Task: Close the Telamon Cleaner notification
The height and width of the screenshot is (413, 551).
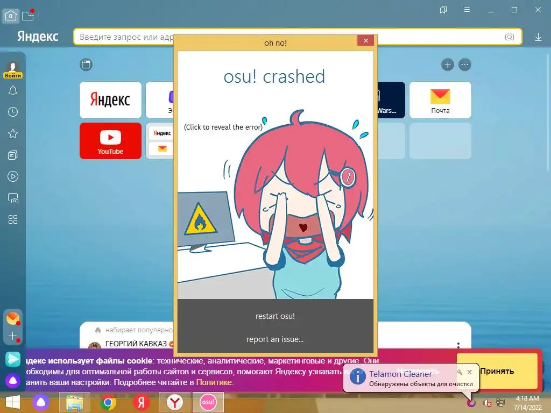Action: click(x=469, y=372)
